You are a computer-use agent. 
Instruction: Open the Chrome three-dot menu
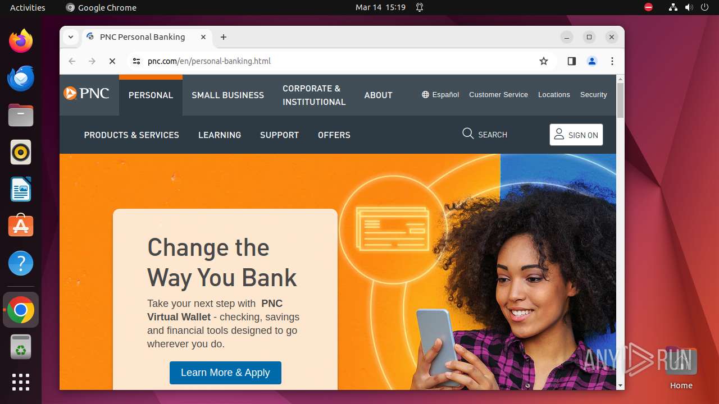coord(612,61)
